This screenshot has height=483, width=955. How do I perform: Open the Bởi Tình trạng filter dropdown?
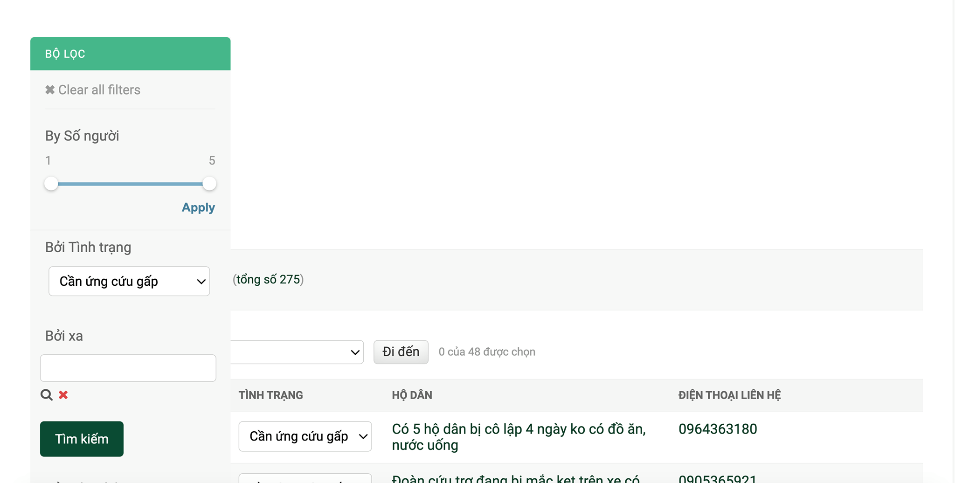click(129, 281)
